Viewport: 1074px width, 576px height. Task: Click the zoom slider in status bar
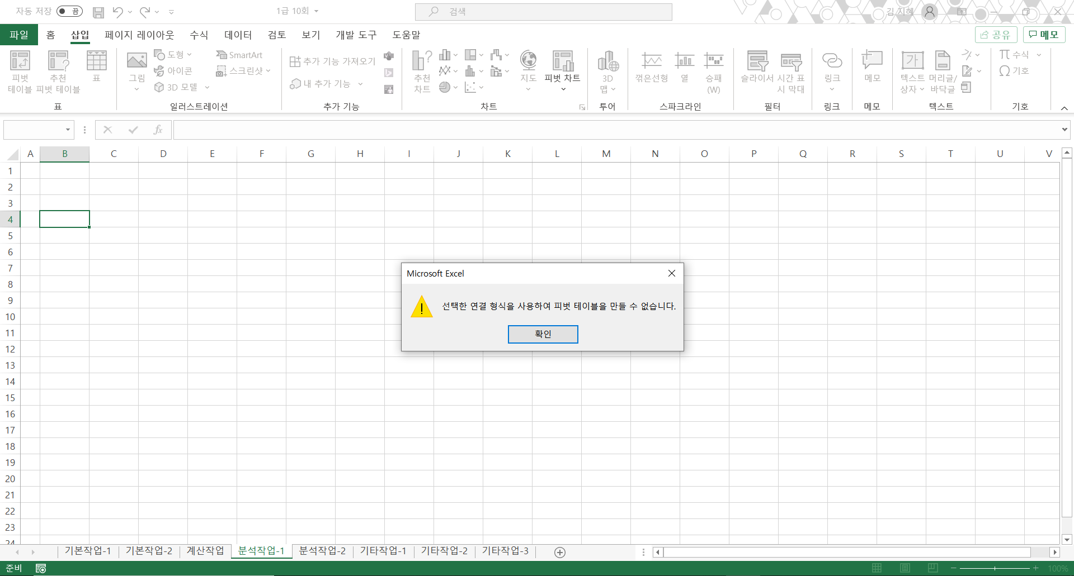pyautogui.click(x=995, y=568)
